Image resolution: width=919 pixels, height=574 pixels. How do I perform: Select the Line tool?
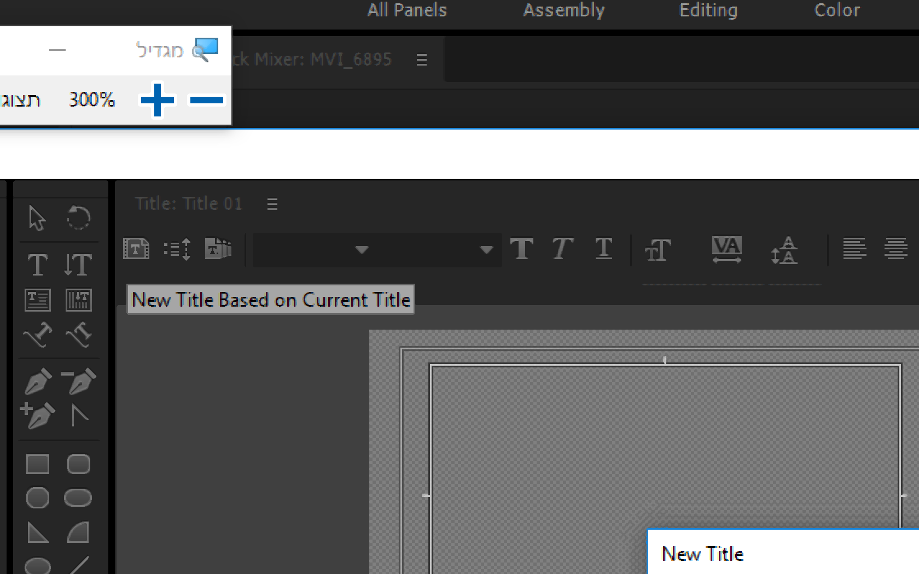79,566
